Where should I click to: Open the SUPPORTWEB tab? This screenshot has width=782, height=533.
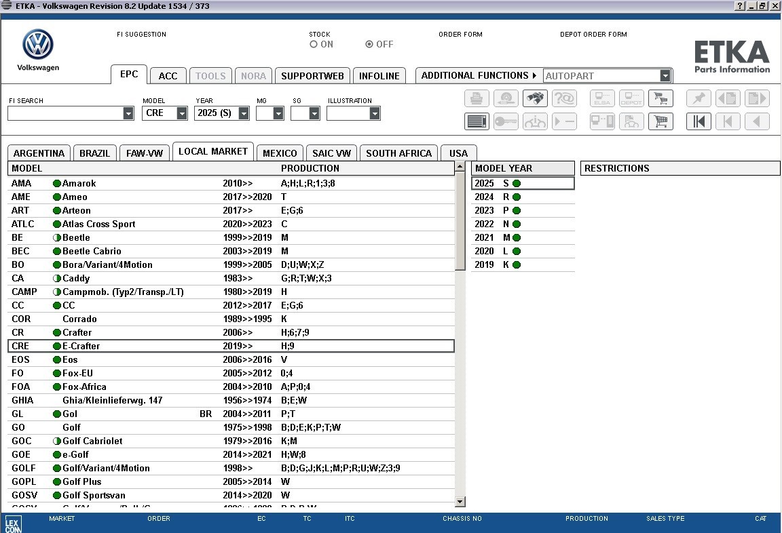(312, 76)
